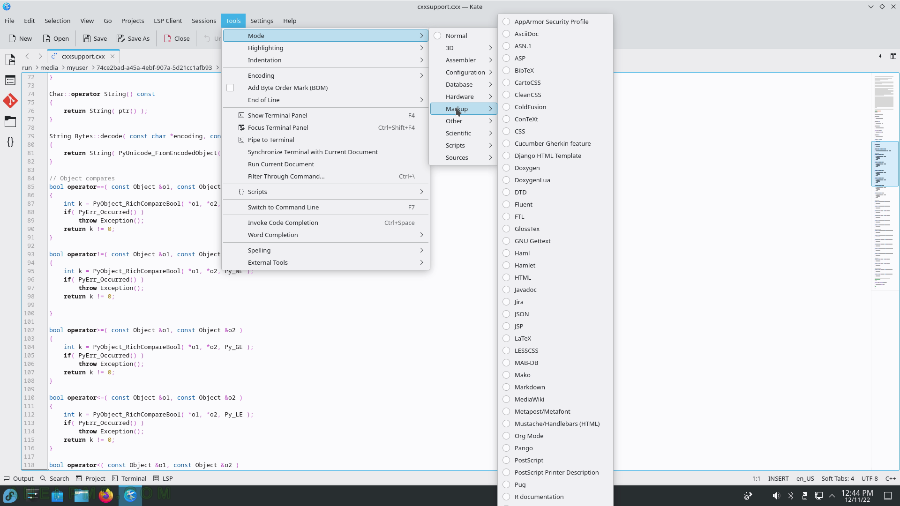Select the BibTeX mode radio button

[x=506, y=70]
